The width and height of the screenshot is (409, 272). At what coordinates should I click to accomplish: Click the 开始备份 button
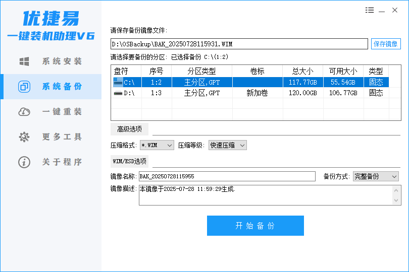(x=255, y=226)
